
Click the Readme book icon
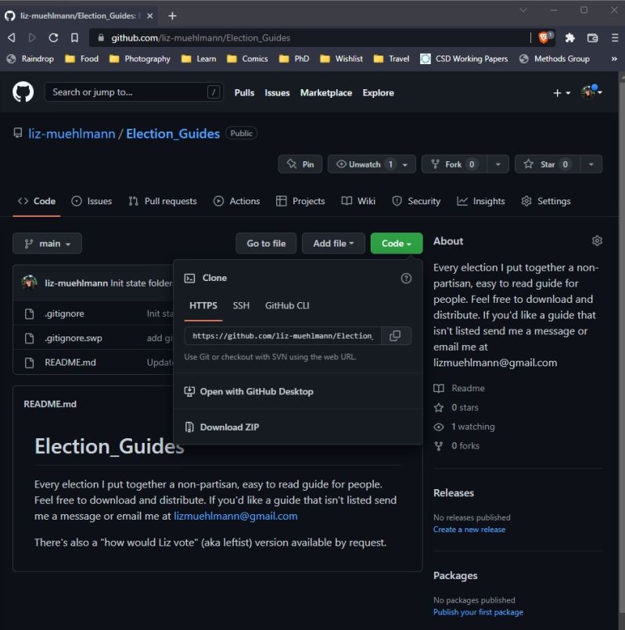439,388
